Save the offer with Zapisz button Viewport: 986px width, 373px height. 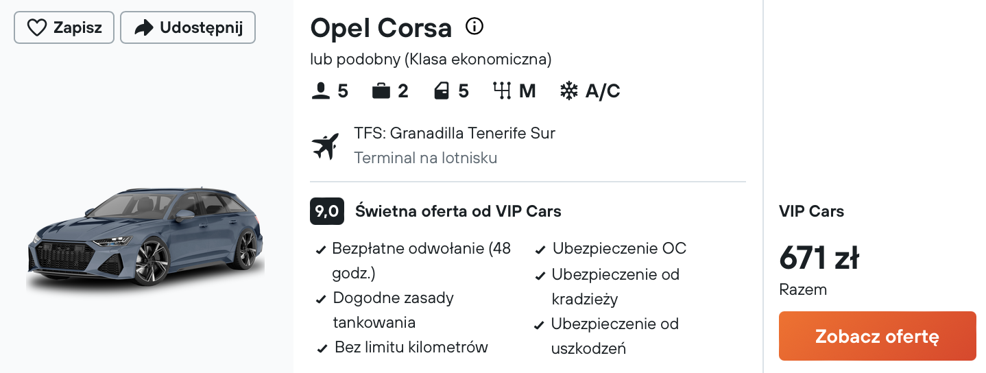[64, 28]
